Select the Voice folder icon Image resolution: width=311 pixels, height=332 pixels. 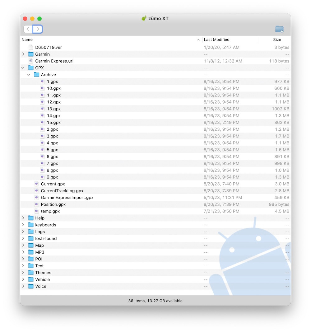pyautogui.click(x=31, y=286)
